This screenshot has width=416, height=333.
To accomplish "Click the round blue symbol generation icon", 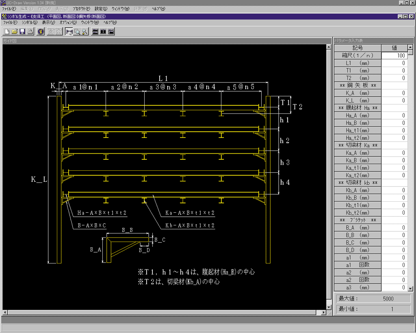I will pyautogui.click(x=41, y=32).
